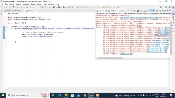Click the SessionNotCreatedException link in console
The height and width of the screenshot is (98, 175).
click(x=141, y=17)
